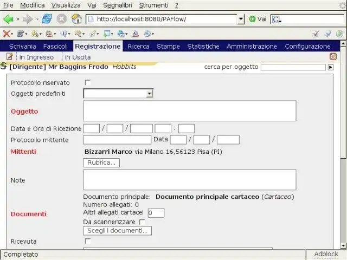The height and width of the screenshot is (260, 347).
Task: Click the Rubrica... button
Action: [x=101, y=162]
